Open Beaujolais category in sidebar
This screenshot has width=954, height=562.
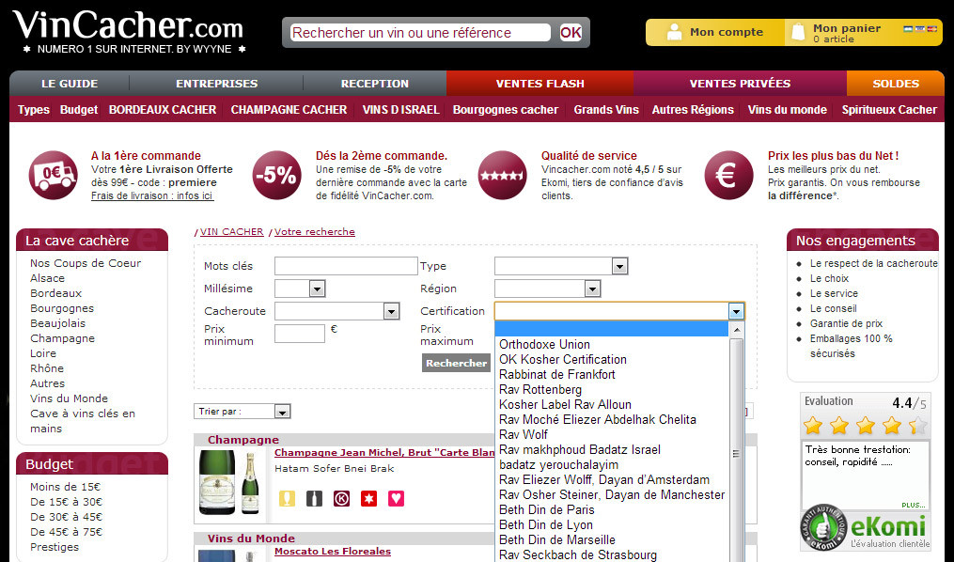coord(57,323)
